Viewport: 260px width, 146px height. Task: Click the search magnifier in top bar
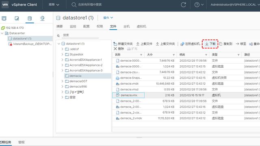(x=74, y=4)
